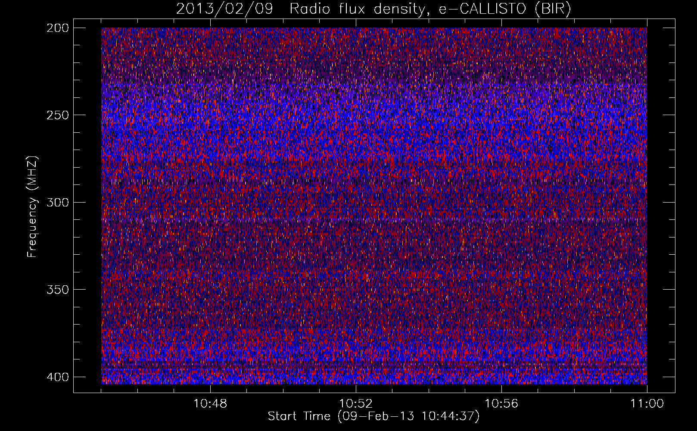Click the '250' frequency tick label
Image resolution: width=697 pixels, height=431 pixels.
pyautogui.click(x=57, y=115)
